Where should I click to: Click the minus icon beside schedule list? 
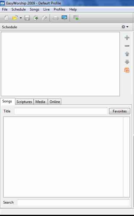(127, 46)
